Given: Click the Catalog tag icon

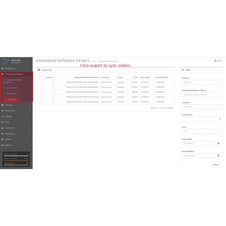Looking at the screenshot, I should pos(2,105).
